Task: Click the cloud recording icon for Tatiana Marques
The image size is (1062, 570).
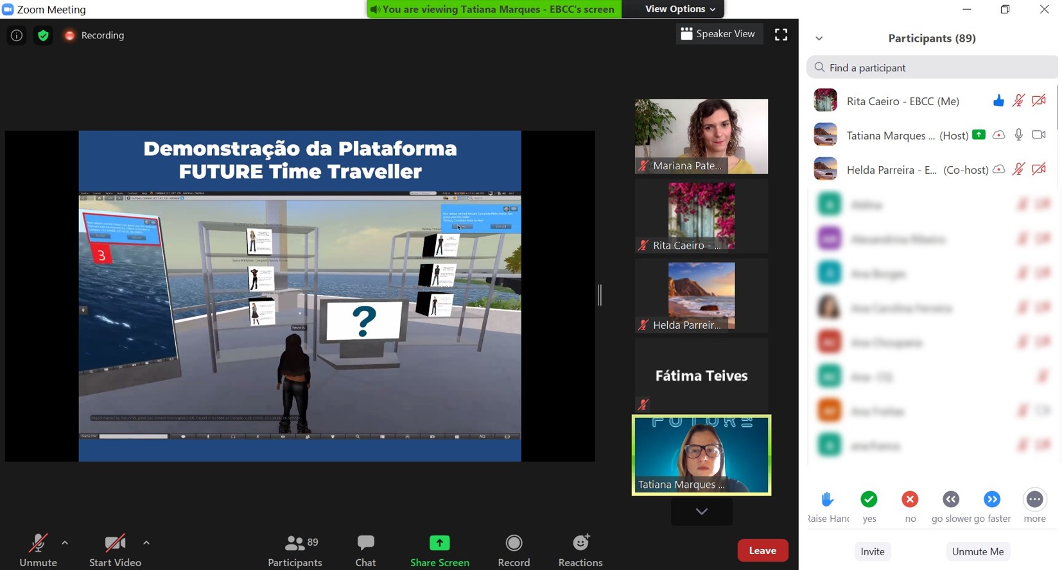Action: [998, 135]
